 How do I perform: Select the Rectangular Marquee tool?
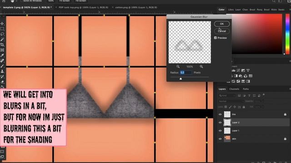click(x=2, y=29)
